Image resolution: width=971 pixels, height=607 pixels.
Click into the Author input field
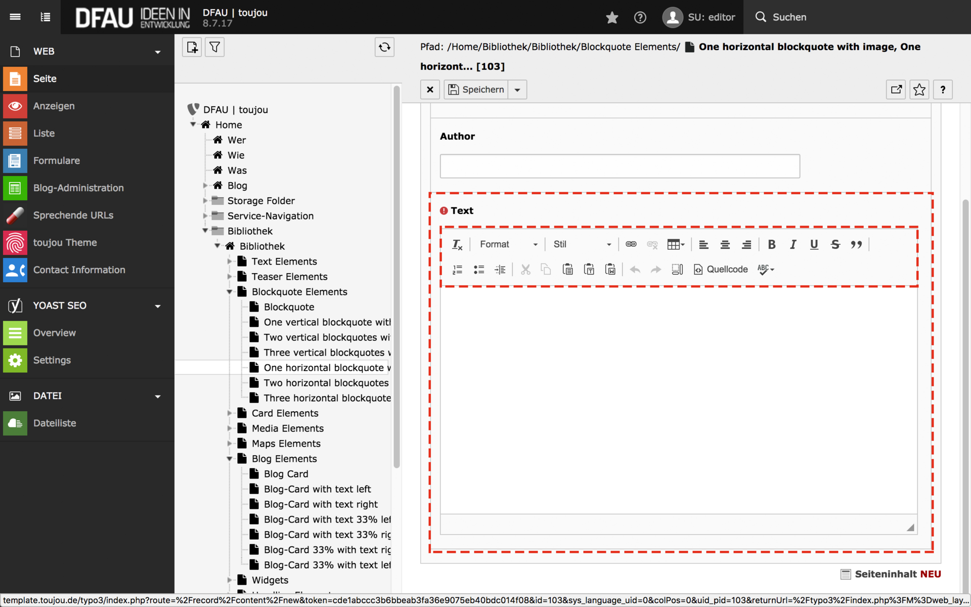point(620,166)
